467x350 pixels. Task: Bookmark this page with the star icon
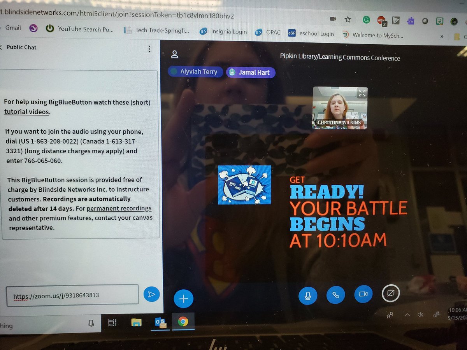[348, 19]
